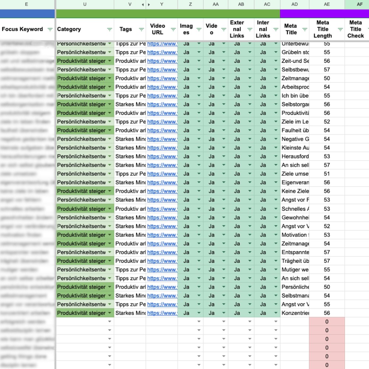Select Tags cell in the Selbstorgan row
The width and height of the screenshot is (369, 369).
(130, 104)
